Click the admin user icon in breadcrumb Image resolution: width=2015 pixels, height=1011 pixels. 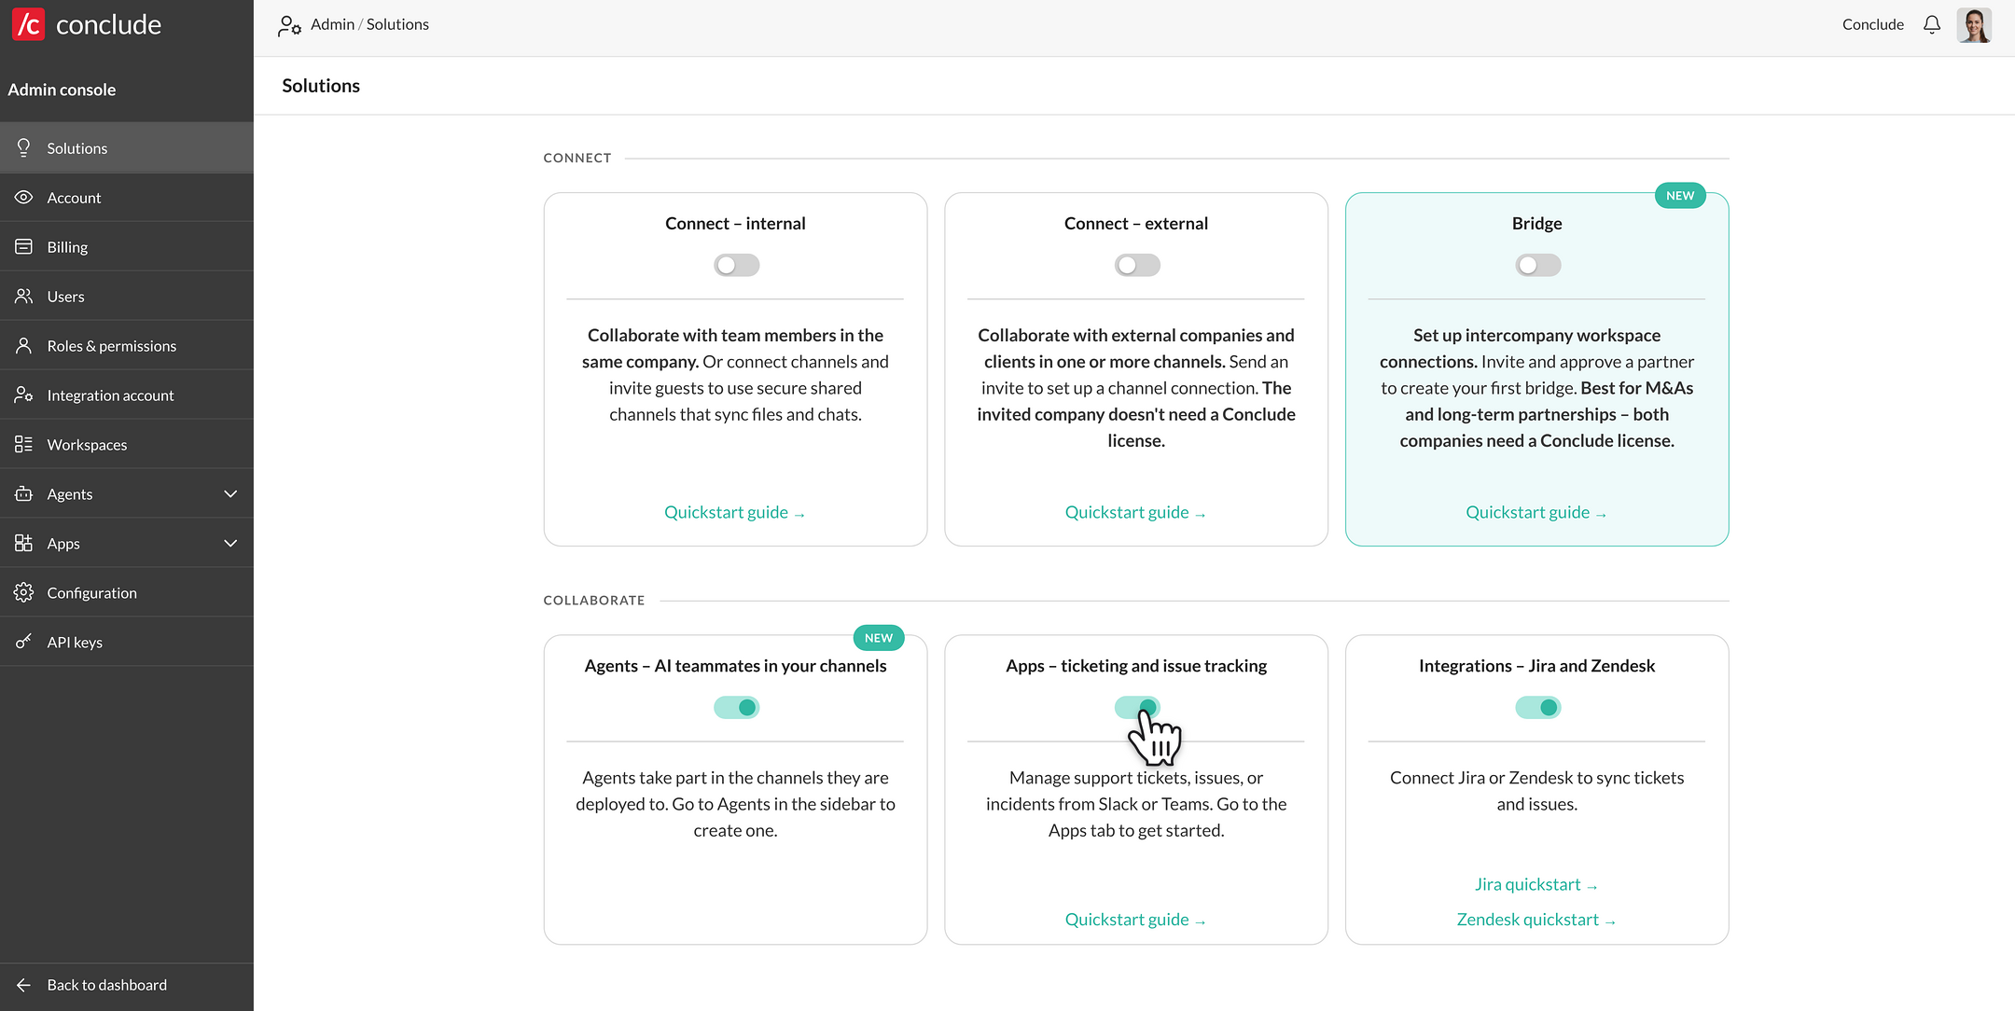coord(289,25)
